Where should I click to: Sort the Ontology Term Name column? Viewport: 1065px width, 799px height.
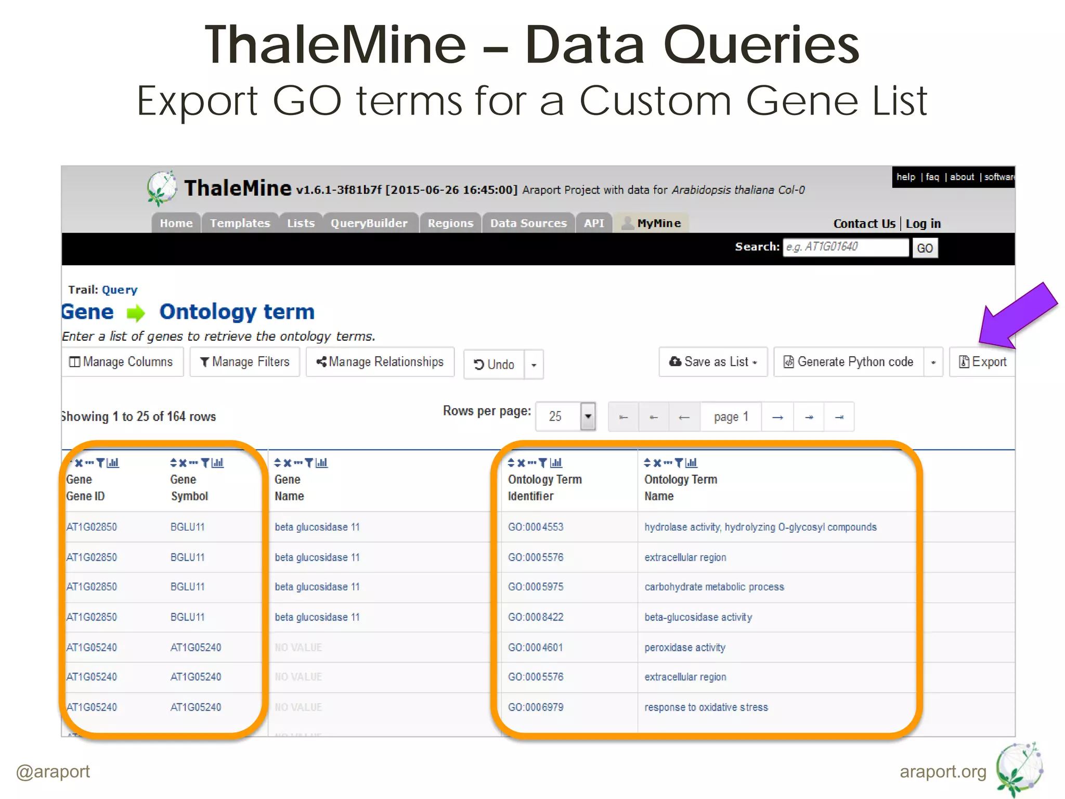coord(647,462)
